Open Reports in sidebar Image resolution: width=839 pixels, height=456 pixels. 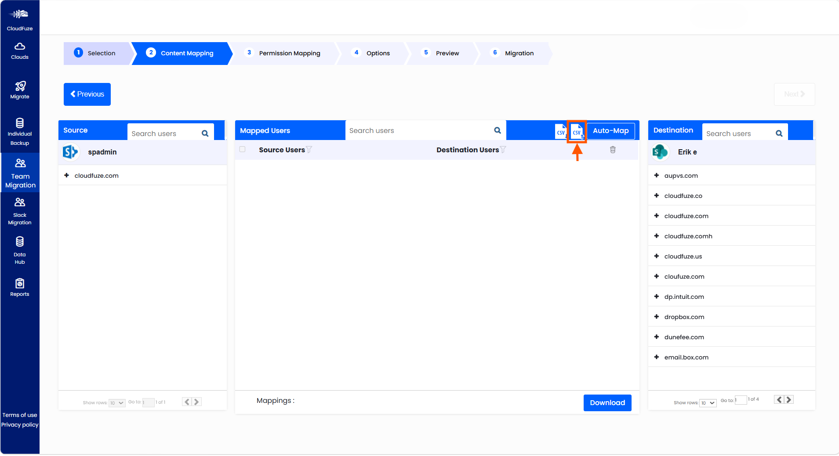(x=20, y=287)
